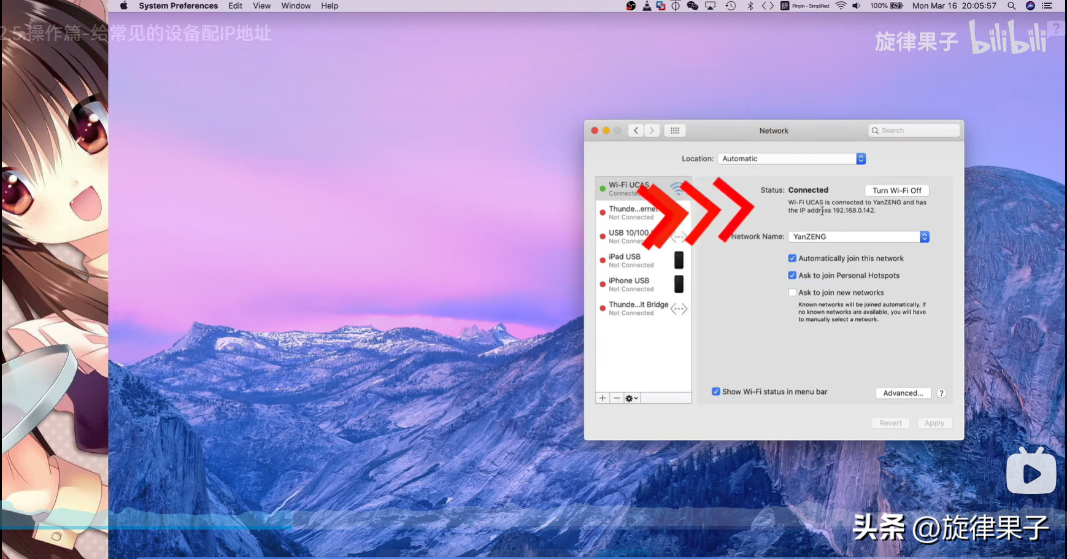Screen dimensions: 1067x559
Task: Expand the Network Name YanZENG dropdown
Action: coord(859,237)
